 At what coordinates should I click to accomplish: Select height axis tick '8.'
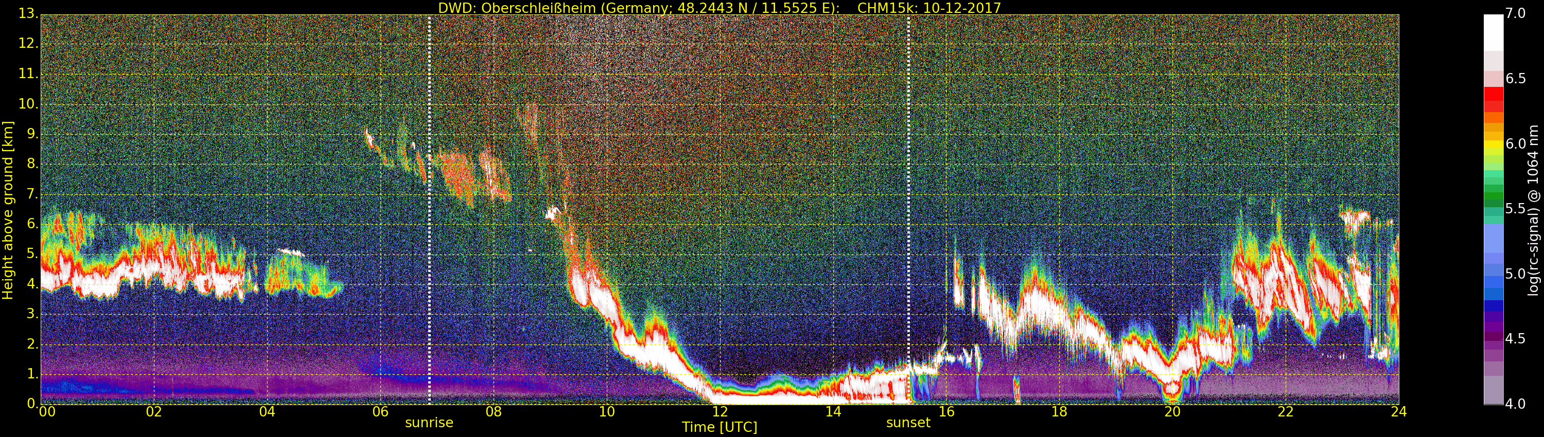(32, 164)
